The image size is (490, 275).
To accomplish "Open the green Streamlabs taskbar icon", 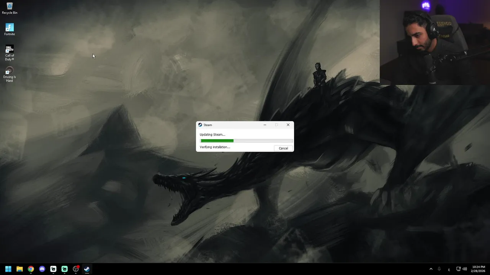I will coord(65,269).
